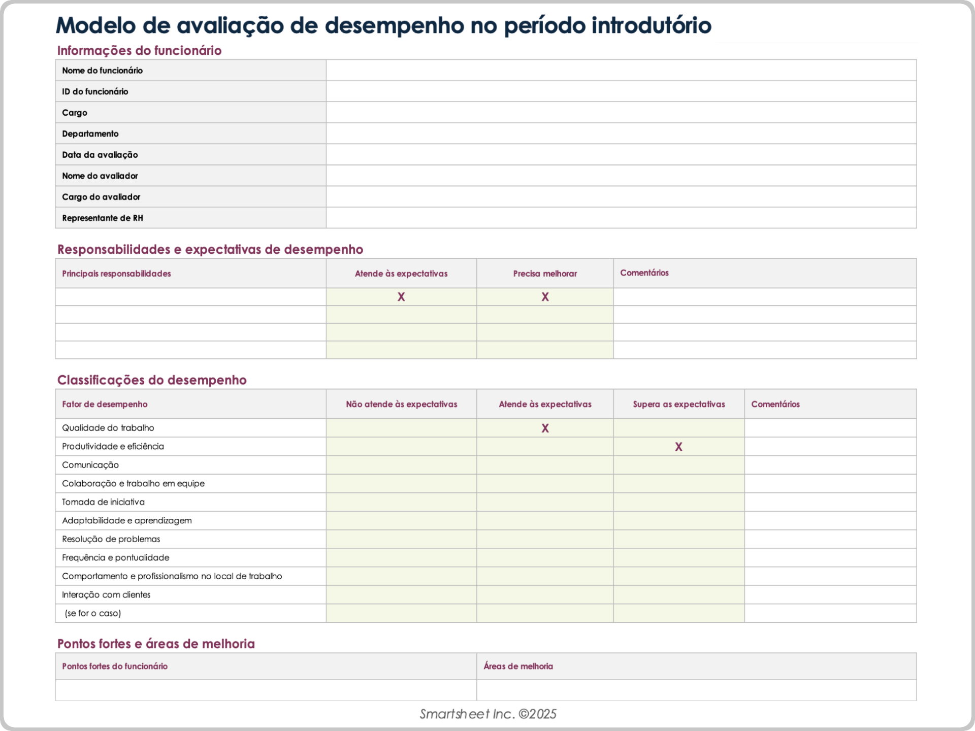Click the Departamento input cell

click(x=620, y=134)
